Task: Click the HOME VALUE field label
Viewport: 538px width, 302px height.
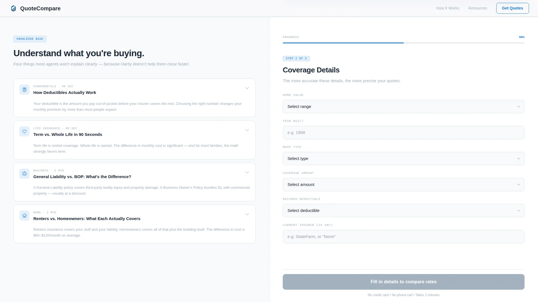Action: [293, 95]
